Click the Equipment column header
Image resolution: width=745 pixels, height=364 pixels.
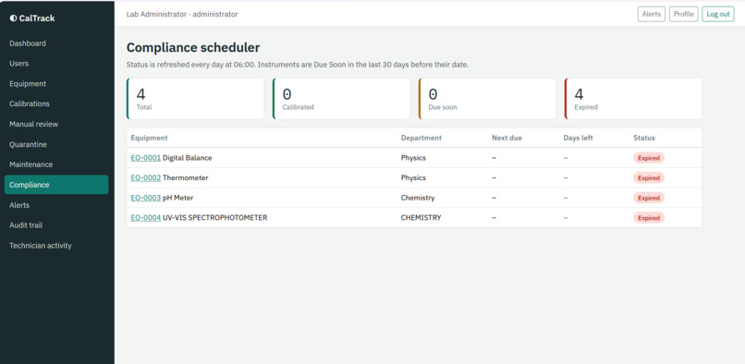[x=149, y=138]
